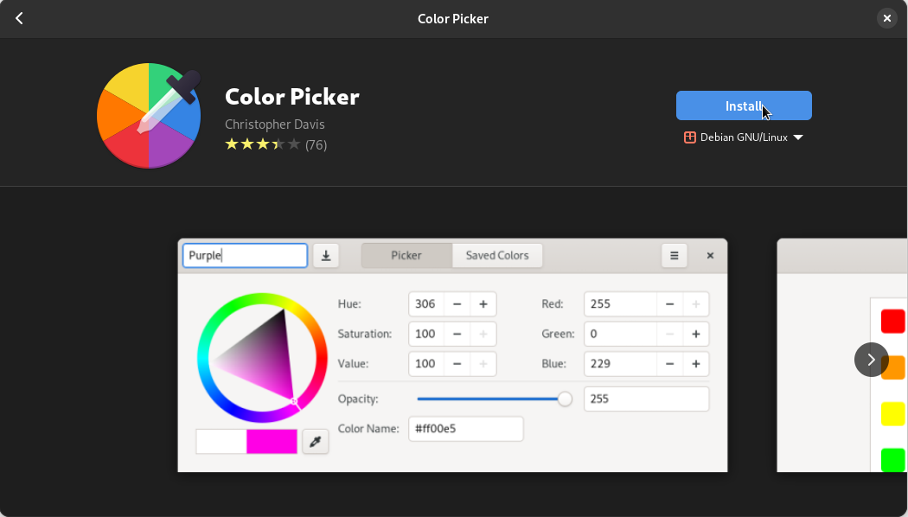
Task: Open the hamburger menu in the screenshot
Action: coord(674,255)
